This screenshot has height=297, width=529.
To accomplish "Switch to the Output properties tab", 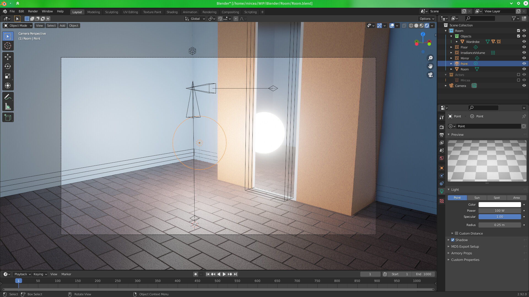I will point(442,135).
